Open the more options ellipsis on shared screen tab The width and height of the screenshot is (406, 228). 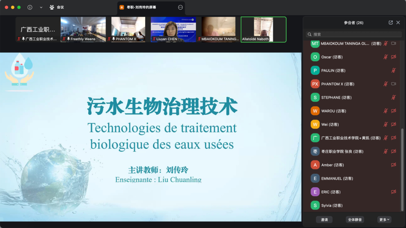pos(180,7)
